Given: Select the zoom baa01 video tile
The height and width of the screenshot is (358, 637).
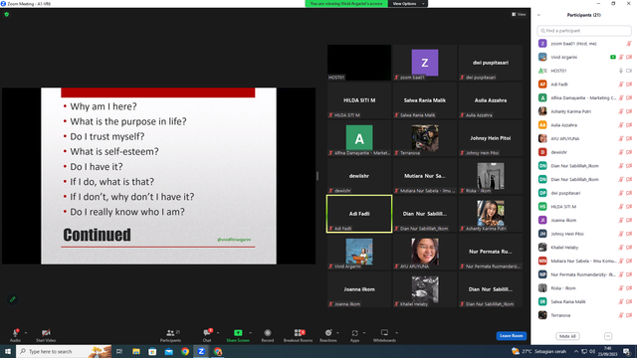Looking at the screenshot, I should 425,63.
